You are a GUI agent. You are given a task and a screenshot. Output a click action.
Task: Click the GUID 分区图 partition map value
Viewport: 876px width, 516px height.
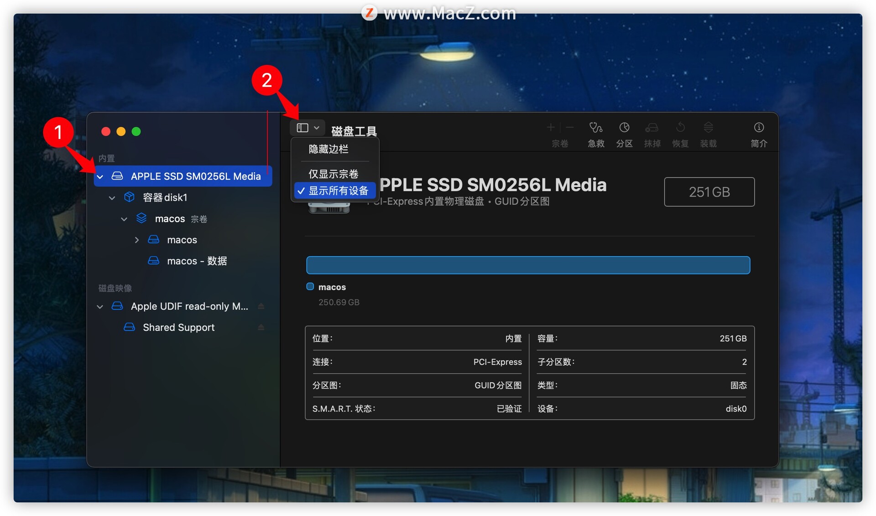click(498, 386)
